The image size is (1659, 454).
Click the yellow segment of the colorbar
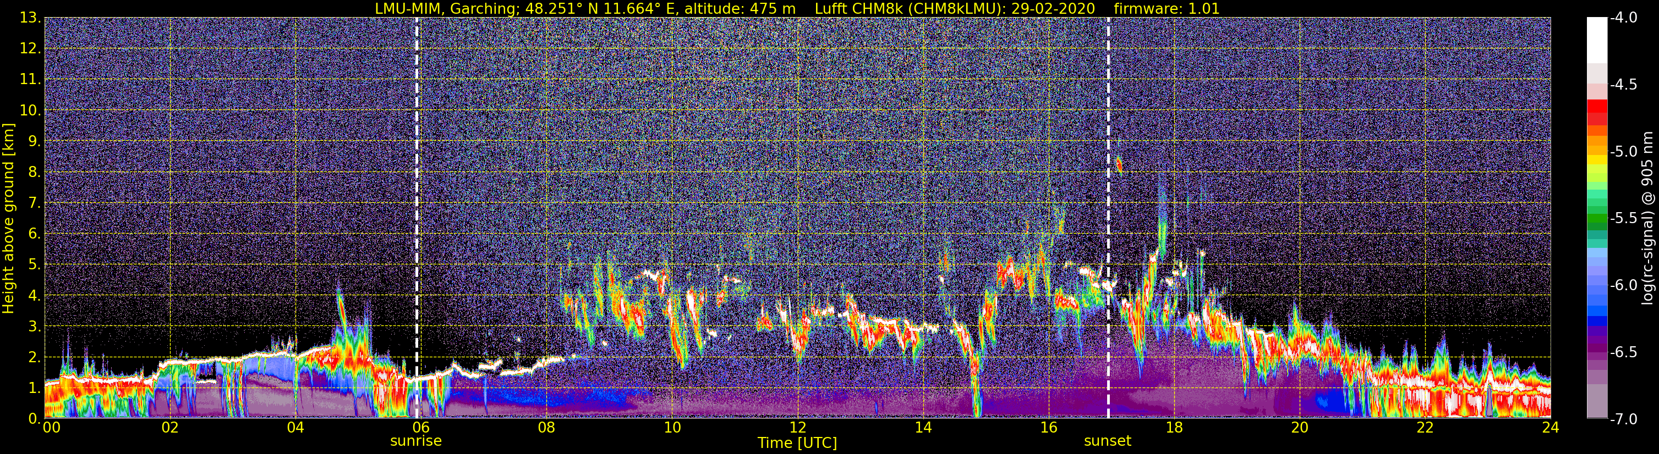coord(1596,160)
